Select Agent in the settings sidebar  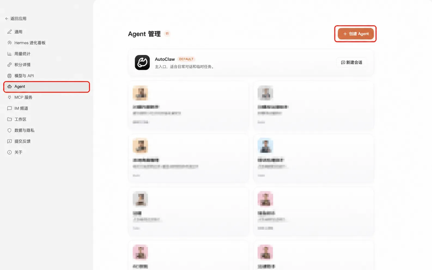click(x=47, y=87)
